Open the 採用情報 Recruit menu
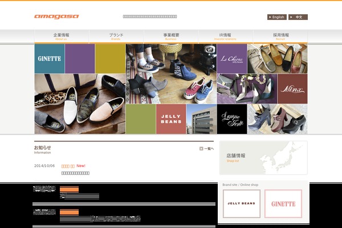The image size is (342, 228). tap(280, 36)
